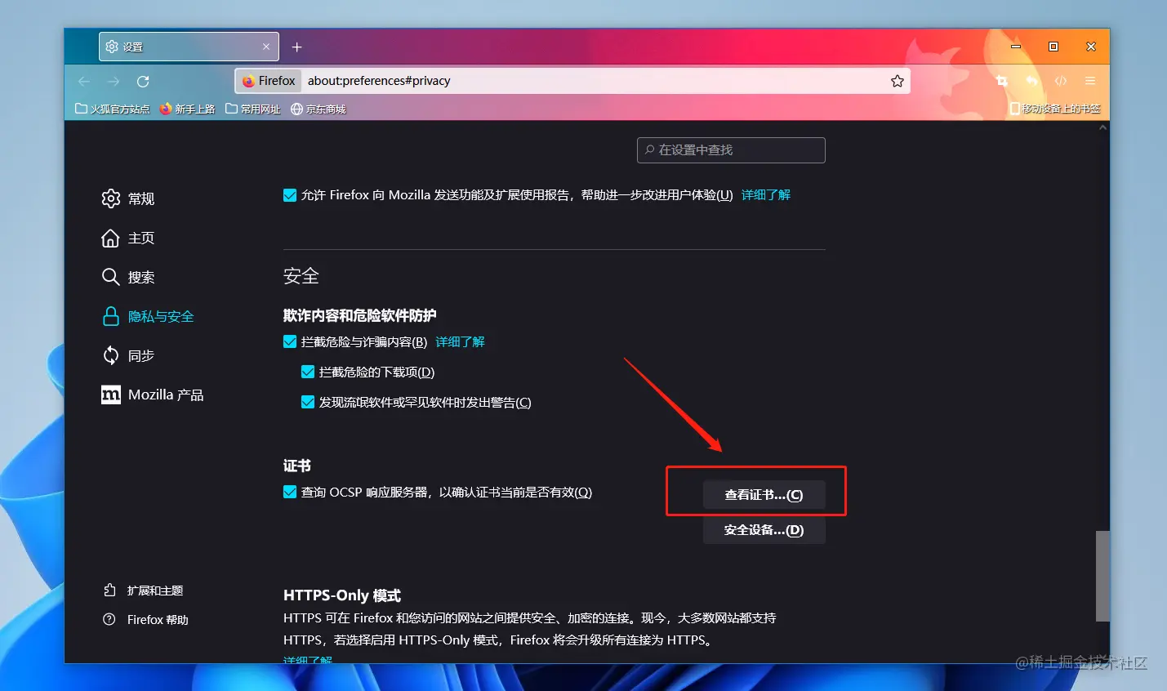Toggle the Mozilla 发送功能及扩展使用报告 checkbox
This screenshot has height=691, width=1167.
coord(290,195)
